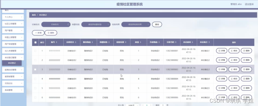Check the row checkbox for 访客姓名1
Screen dimensions: 258x106
(x=35, y=51)
